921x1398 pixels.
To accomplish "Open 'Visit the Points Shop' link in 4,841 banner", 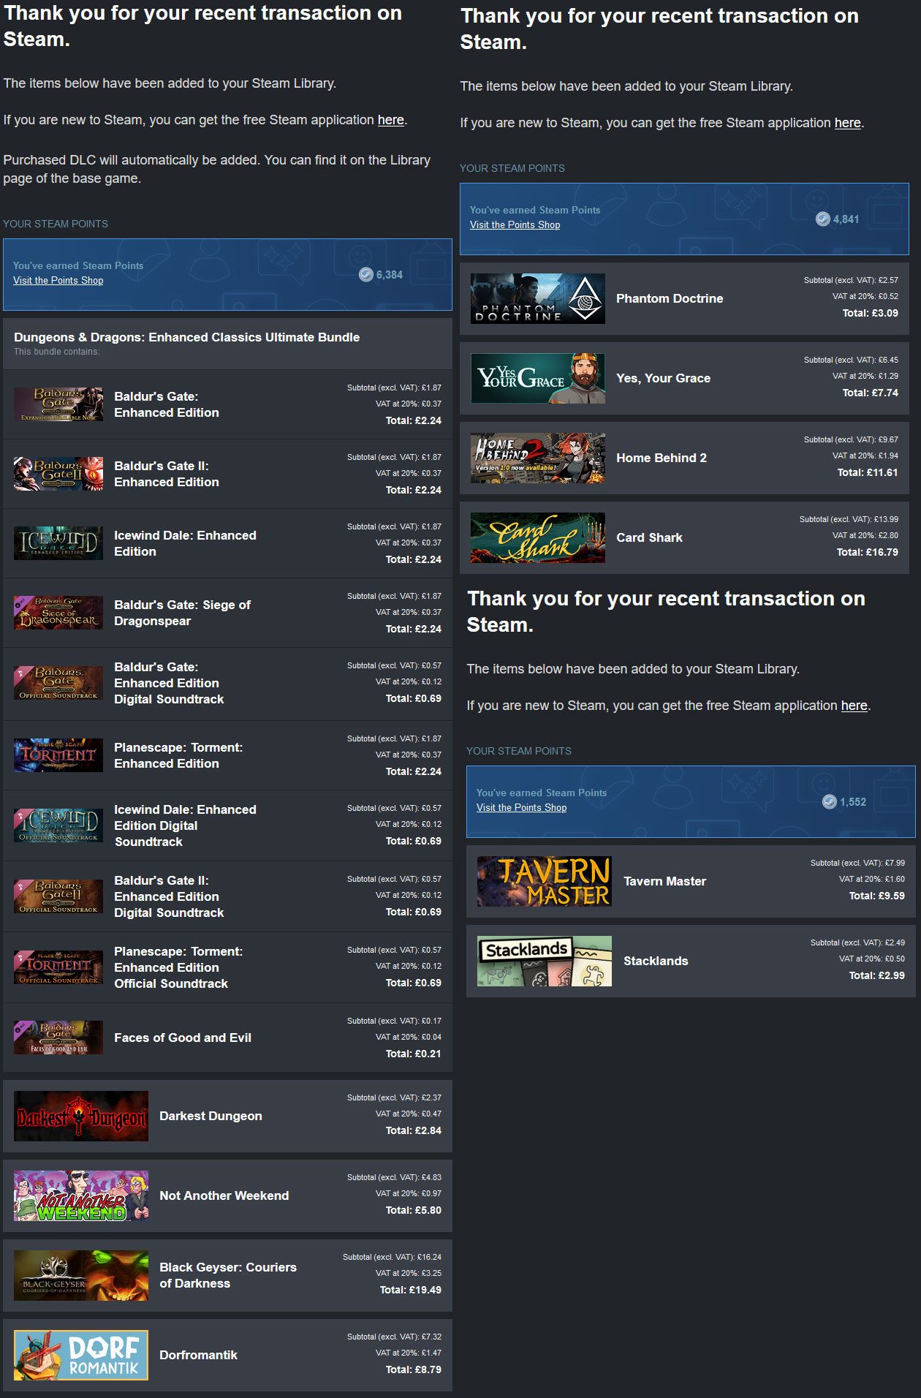I will click(x=515, y=225).
